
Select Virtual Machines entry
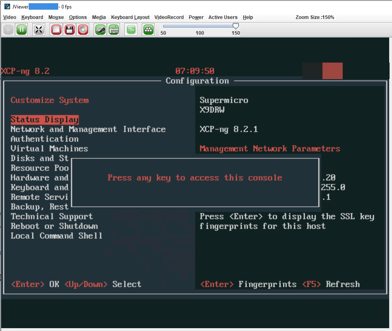click(x=49, y=149)
